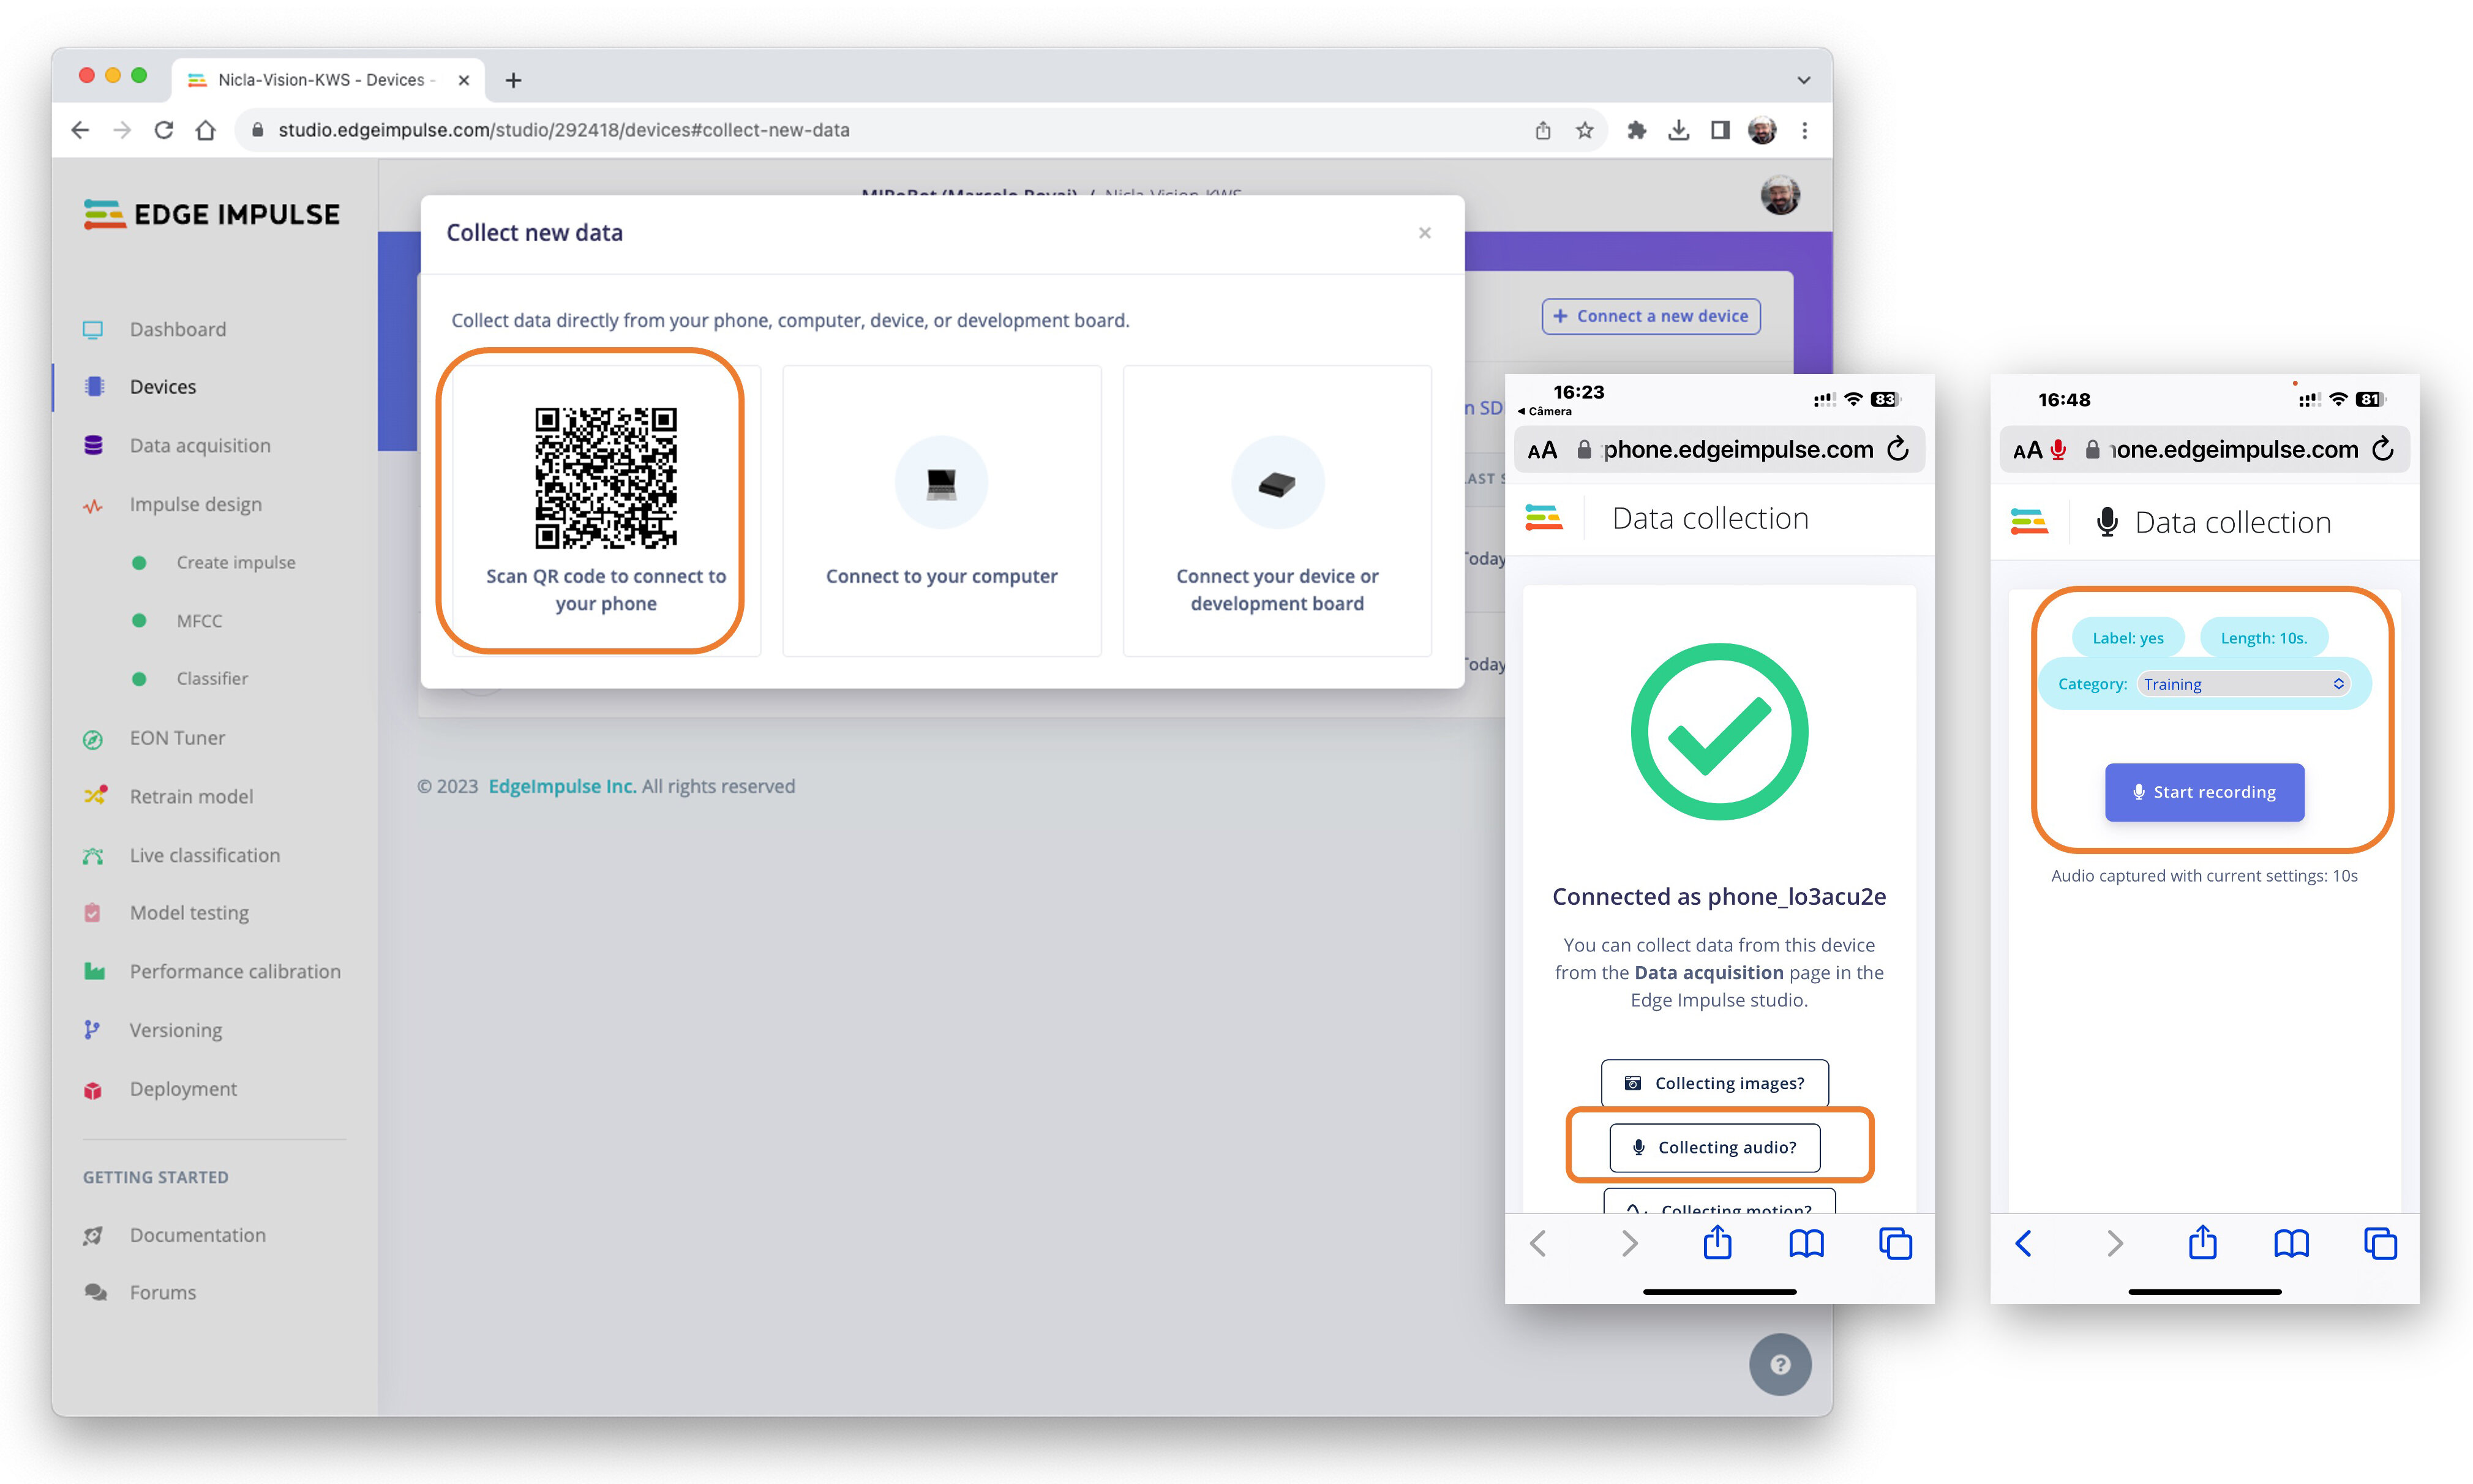This screenshot has width=2473, height=1484.
Task: Click the help question mark button
Action: click(1779, 1364)
